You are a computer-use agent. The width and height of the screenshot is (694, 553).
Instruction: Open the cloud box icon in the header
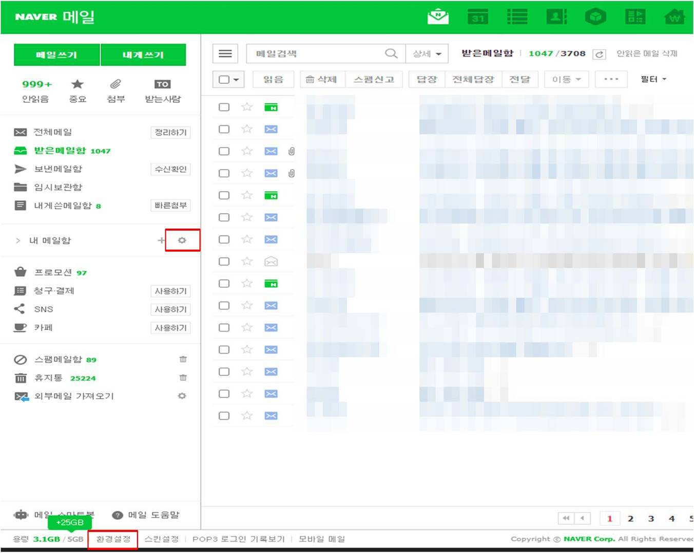tap(595, 17)
